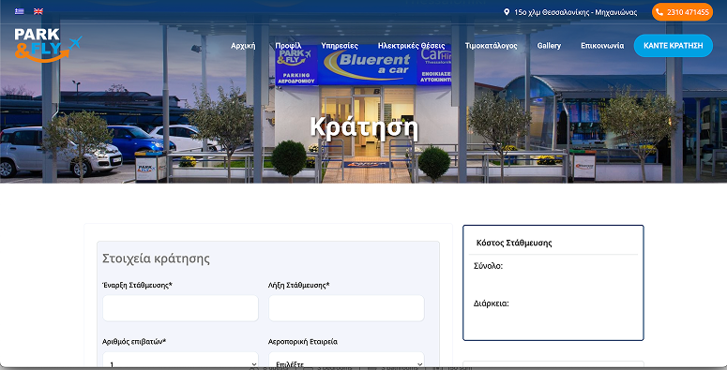Screen dimensions: 727x370
Task: Click the Park & Fly logo
Action: (48, 45)
